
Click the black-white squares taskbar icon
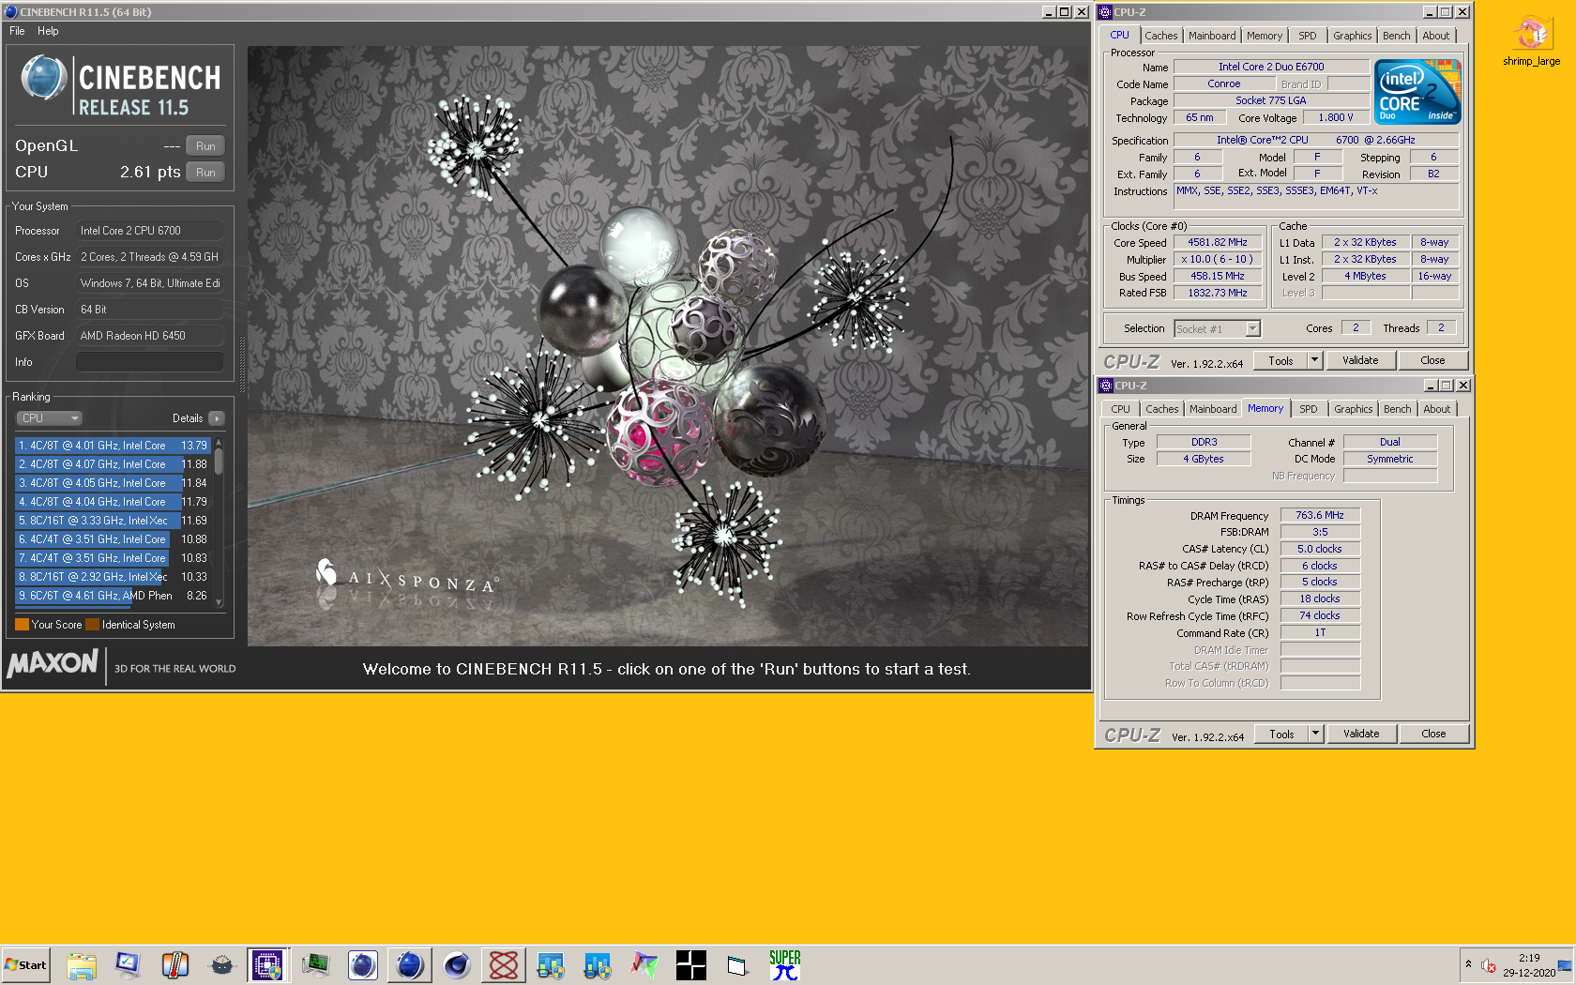[x=690, y=965]
